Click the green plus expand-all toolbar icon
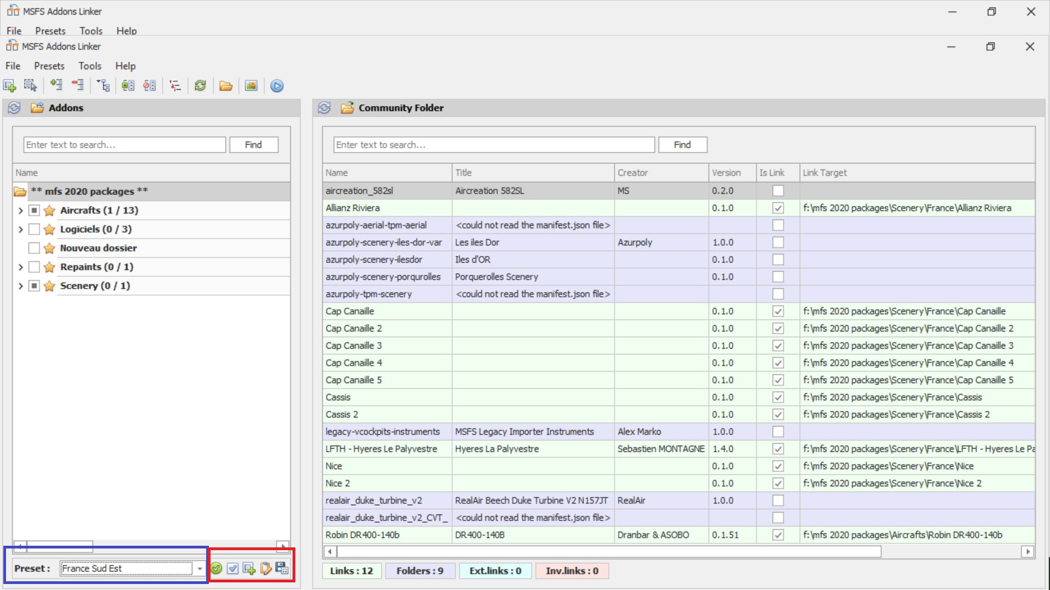This screenshot has height=590, width=1050. pos(56,85)
